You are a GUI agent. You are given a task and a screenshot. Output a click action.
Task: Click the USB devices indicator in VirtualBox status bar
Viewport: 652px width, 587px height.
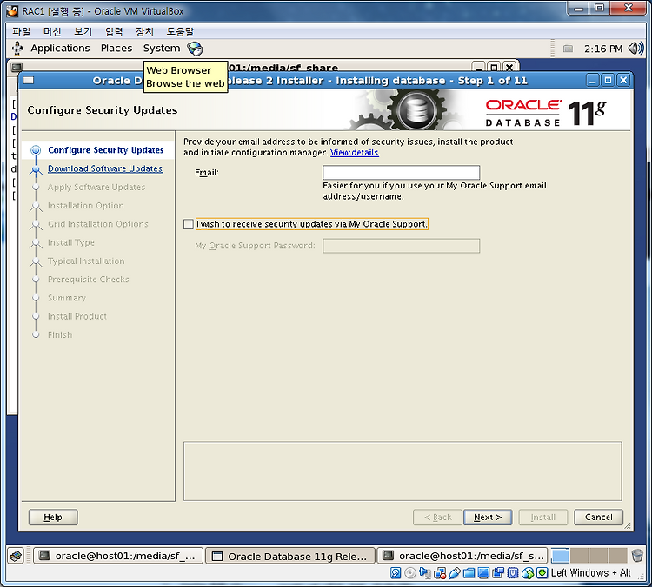click(455, 573)
